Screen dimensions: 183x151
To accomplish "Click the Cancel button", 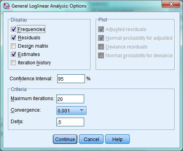I will (x=91, y=139).
